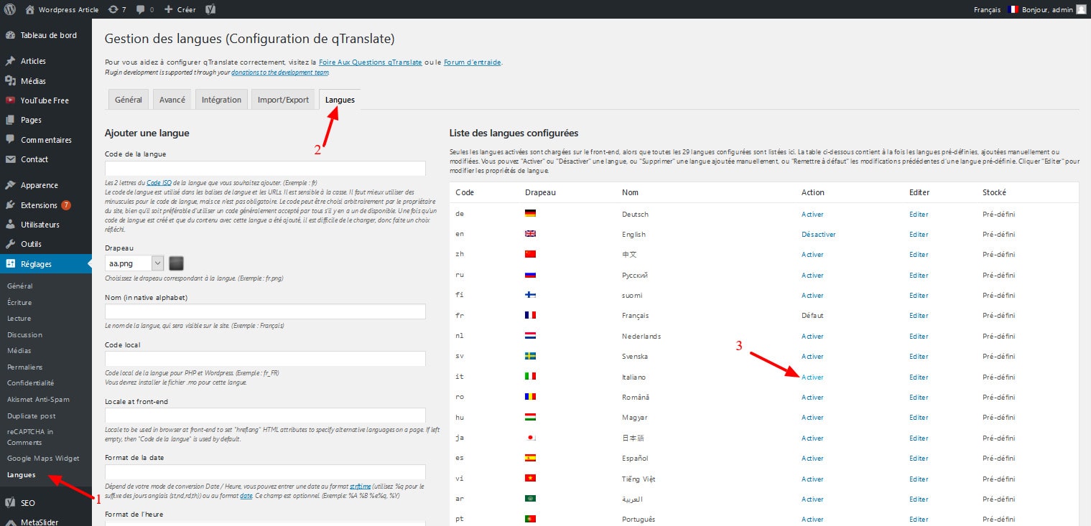Focus the Format de la date field
1091x526 pixels.
[x=265, y=471]
